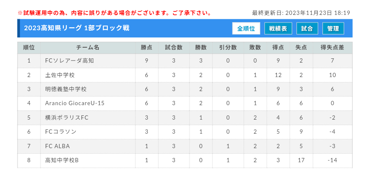Image resolution: width=368 pixels, height=172 pixels.
Task: Click the 2023高知県リーグ 1部ブロック戦 title
Action: (77, 28)
